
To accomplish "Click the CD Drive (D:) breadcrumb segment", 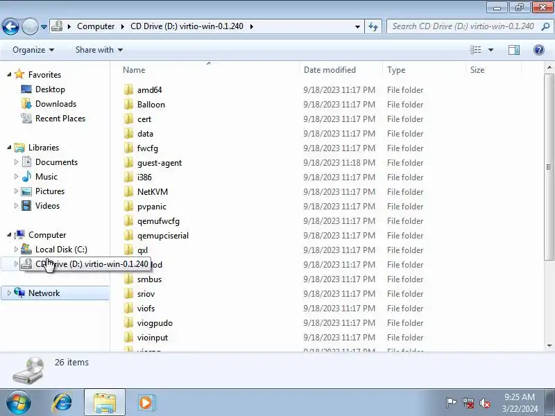I will (x=187, y=26).
